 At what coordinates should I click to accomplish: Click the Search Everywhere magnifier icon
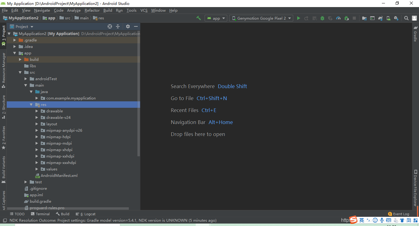(x=406, y=18)
